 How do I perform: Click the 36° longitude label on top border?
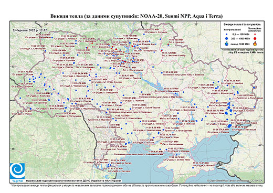pyautogui.click(x=196, y=24)
